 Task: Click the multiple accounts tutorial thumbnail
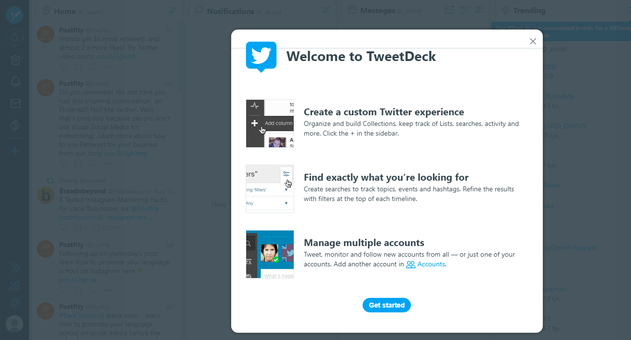[x=270, y=254]
